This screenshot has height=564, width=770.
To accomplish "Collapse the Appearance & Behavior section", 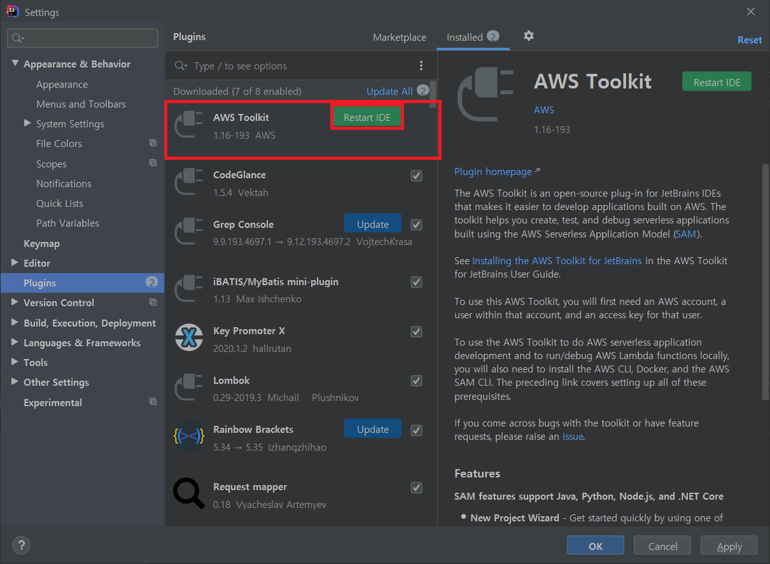I will click(x=15, y=64).
